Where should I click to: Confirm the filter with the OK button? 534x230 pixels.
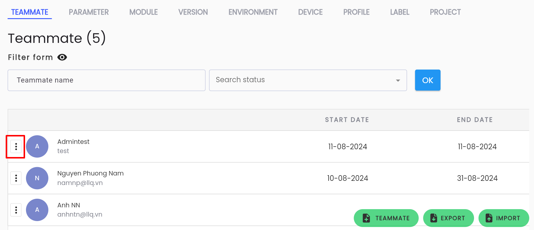coord(427,80)
